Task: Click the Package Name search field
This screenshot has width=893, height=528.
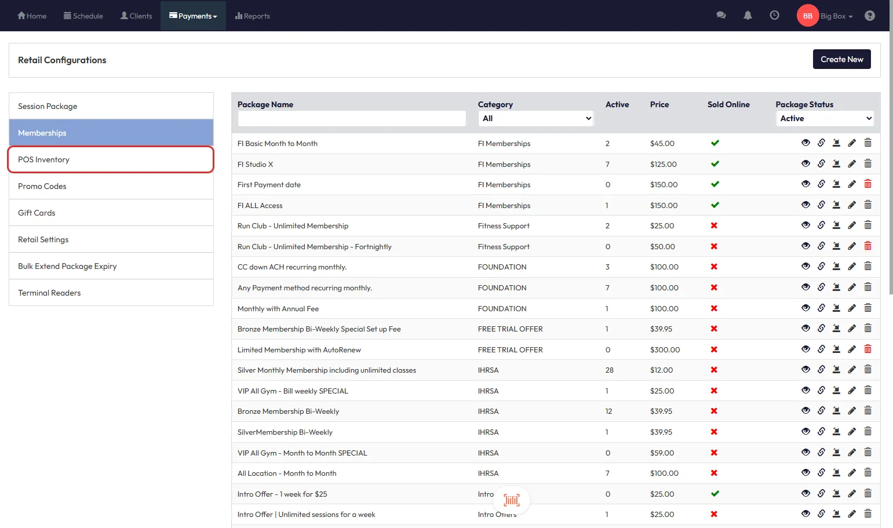Action: point(352,118)
